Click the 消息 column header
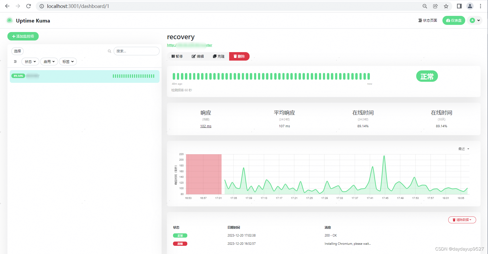Viewport: 488px width, 254px height. [x=328, y=228]
